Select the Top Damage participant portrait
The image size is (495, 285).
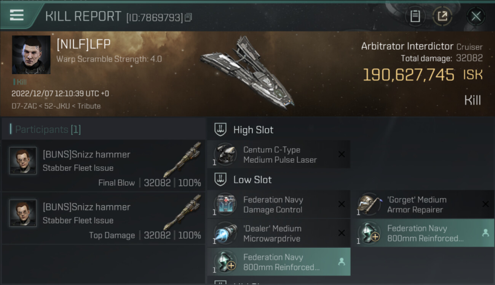tap(23, 213)
